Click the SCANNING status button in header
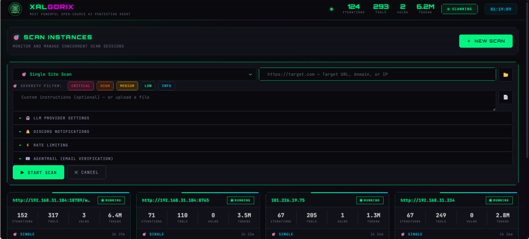 [459, 9]
